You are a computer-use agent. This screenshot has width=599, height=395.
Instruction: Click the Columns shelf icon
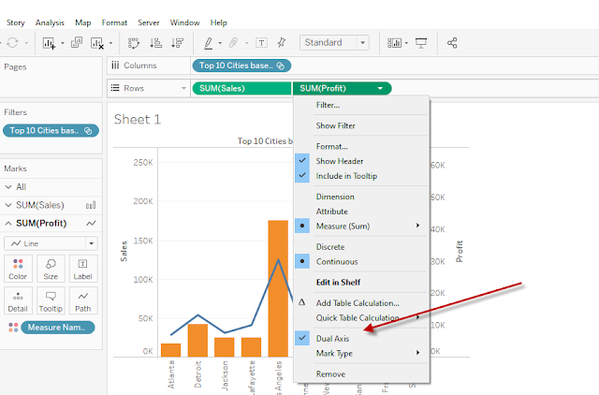tap(115, 66)
